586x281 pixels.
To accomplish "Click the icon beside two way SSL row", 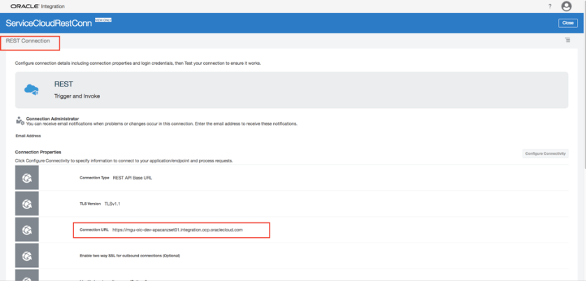I will click(27, 255).
